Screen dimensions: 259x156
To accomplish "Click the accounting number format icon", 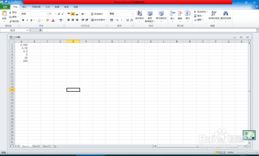I will (111, 20).
